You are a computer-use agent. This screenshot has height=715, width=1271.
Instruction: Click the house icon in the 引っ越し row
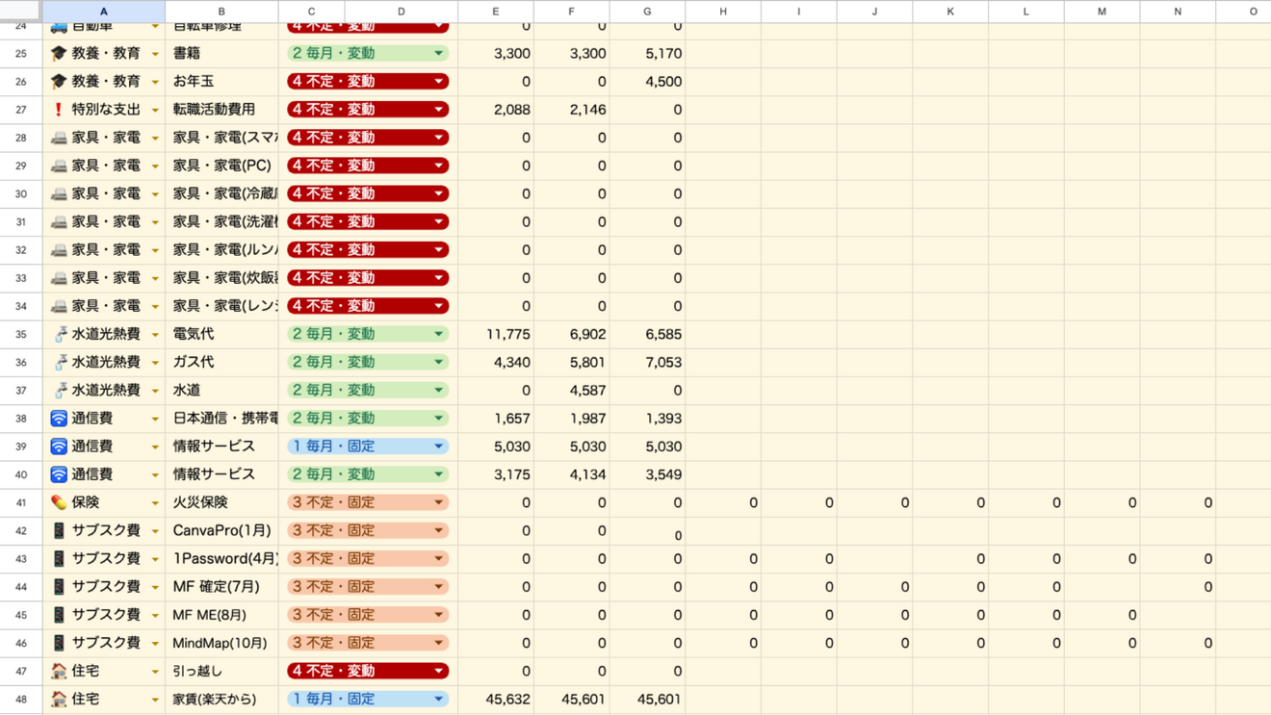[59, 671]
